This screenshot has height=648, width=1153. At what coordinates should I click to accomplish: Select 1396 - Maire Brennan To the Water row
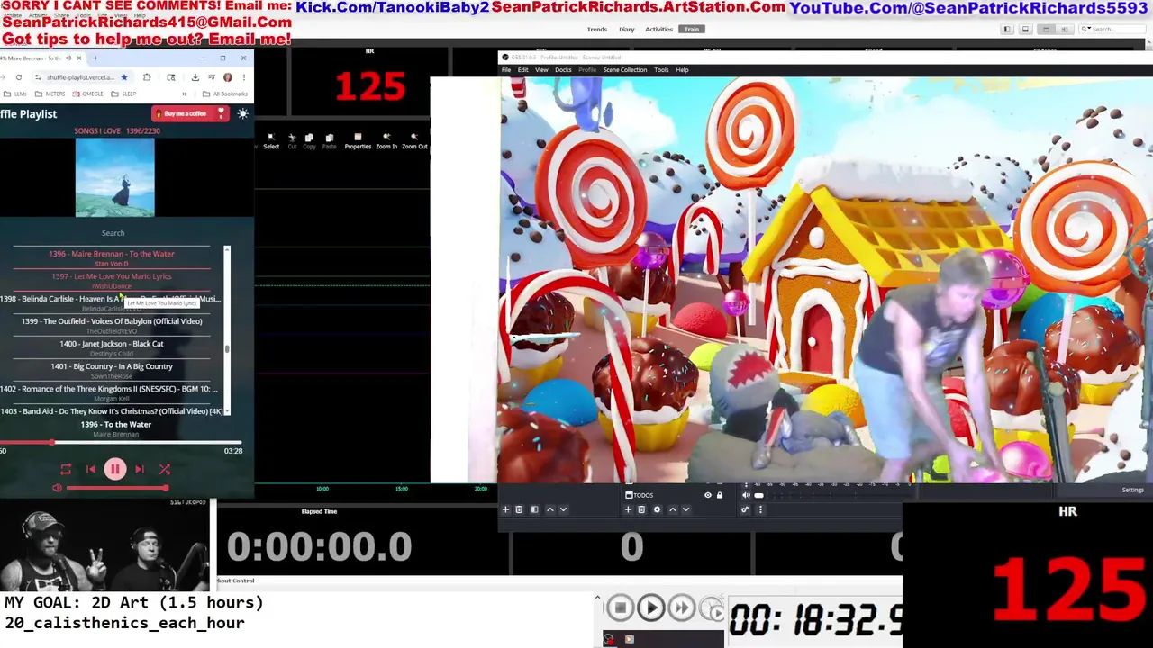pyautogui.click(x=112, y=257)
